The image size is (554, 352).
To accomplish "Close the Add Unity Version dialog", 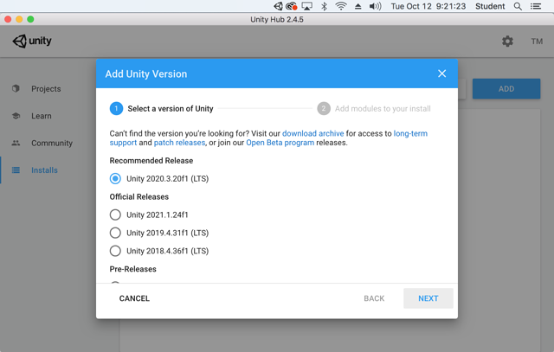I will tap(441, 74).
